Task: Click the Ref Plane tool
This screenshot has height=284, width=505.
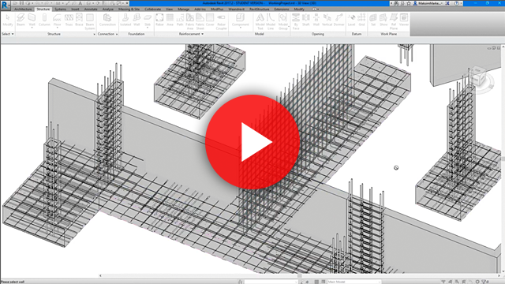Action: tap(394, 21)
